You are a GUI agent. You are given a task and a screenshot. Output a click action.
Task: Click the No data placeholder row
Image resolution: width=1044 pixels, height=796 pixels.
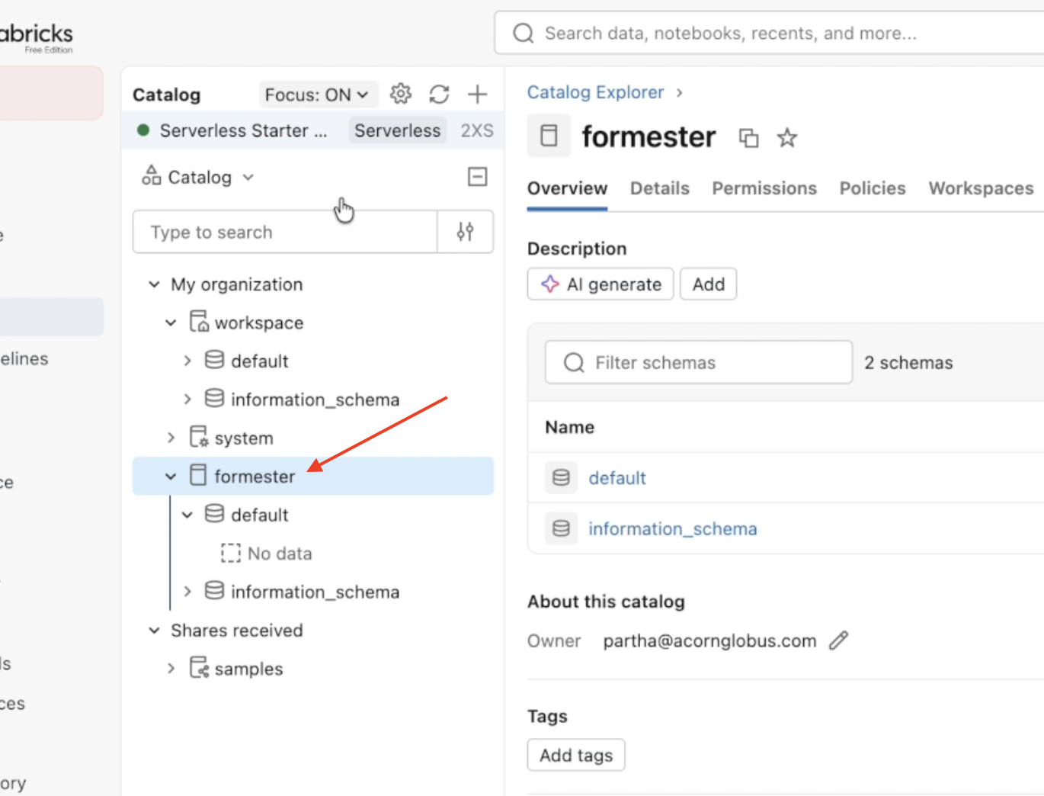tap(267, 553)
